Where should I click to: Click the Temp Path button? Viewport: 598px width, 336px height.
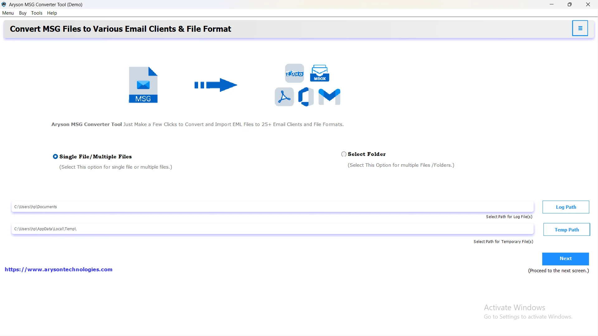(x=567, y=230)
